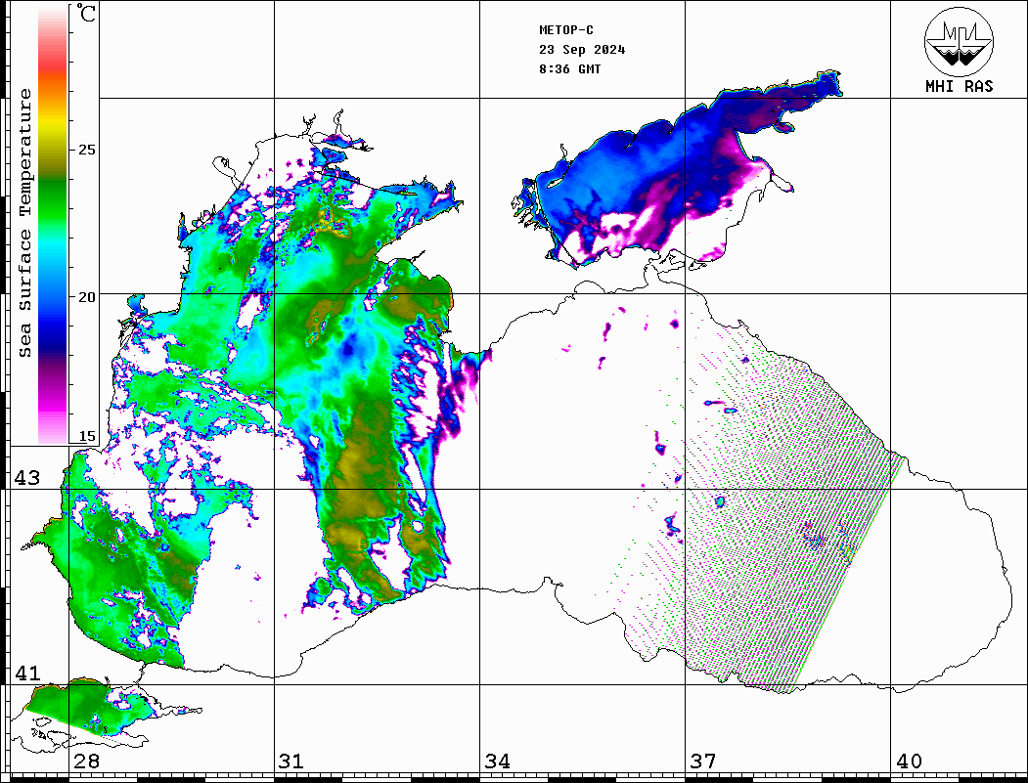Click the 20 value on color scale
The height and width of the screenshot is (783, 1028).
[86, 297]
